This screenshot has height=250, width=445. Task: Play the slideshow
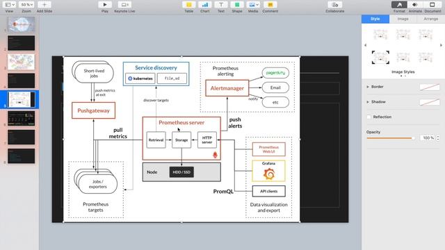click(105, 5)
